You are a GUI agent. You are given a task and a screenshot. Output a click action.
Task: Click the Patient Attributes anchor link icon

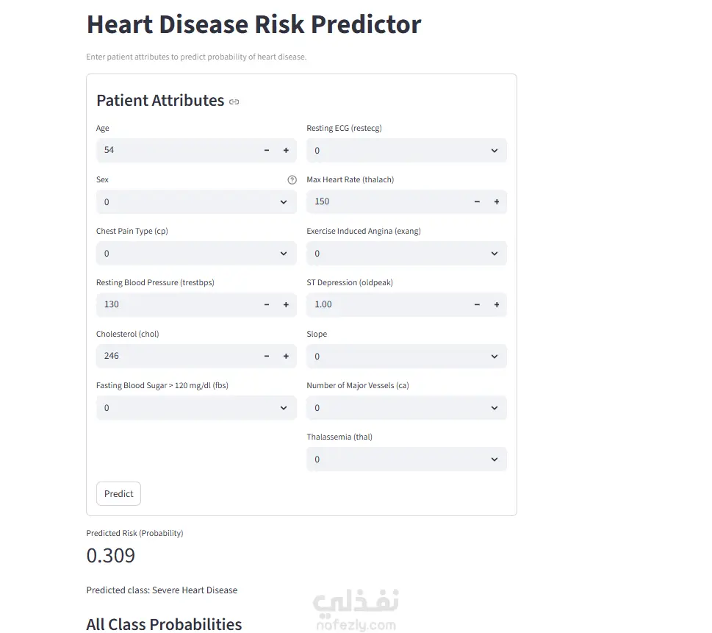coord(234,101)
